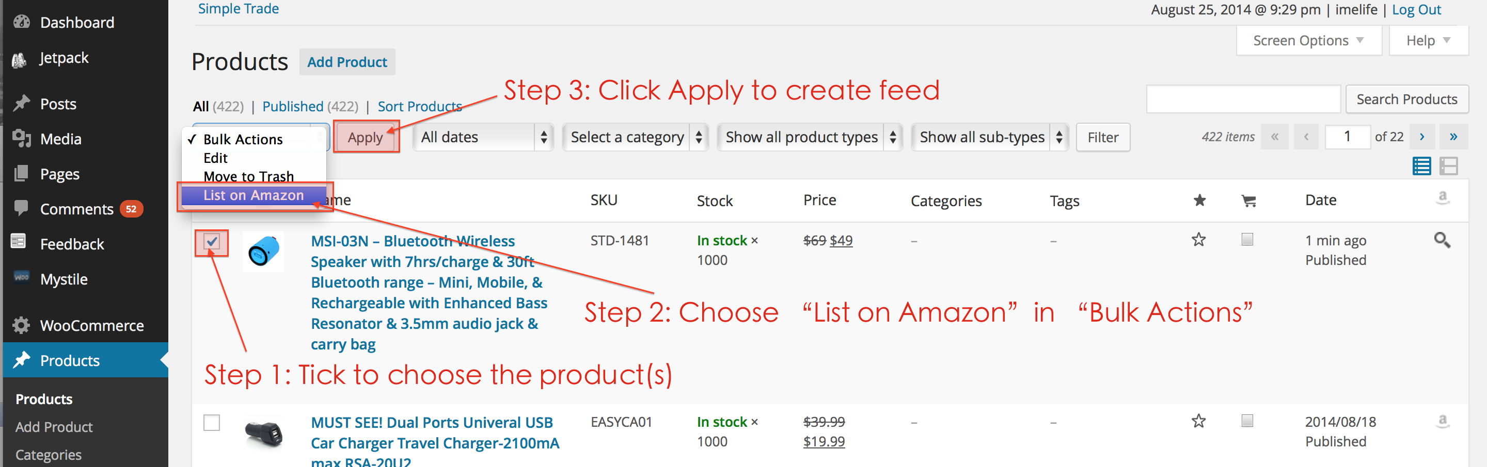Choose List on Amazon bulk action

pyautogui.click(x=254, y=195)
